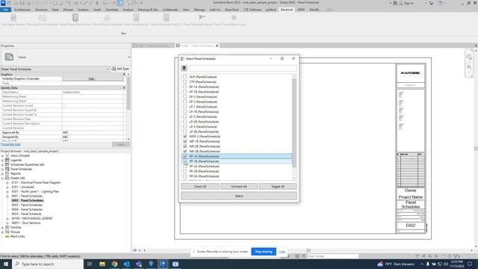Click the Check All button
The width and height of the screenshot is (478, 269).
[x=200, y=186]
